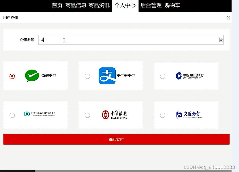Increase amount with spinner up arrow
Image resolution: width=239 pixels, height=172 pixels.
tap(221, 39)
